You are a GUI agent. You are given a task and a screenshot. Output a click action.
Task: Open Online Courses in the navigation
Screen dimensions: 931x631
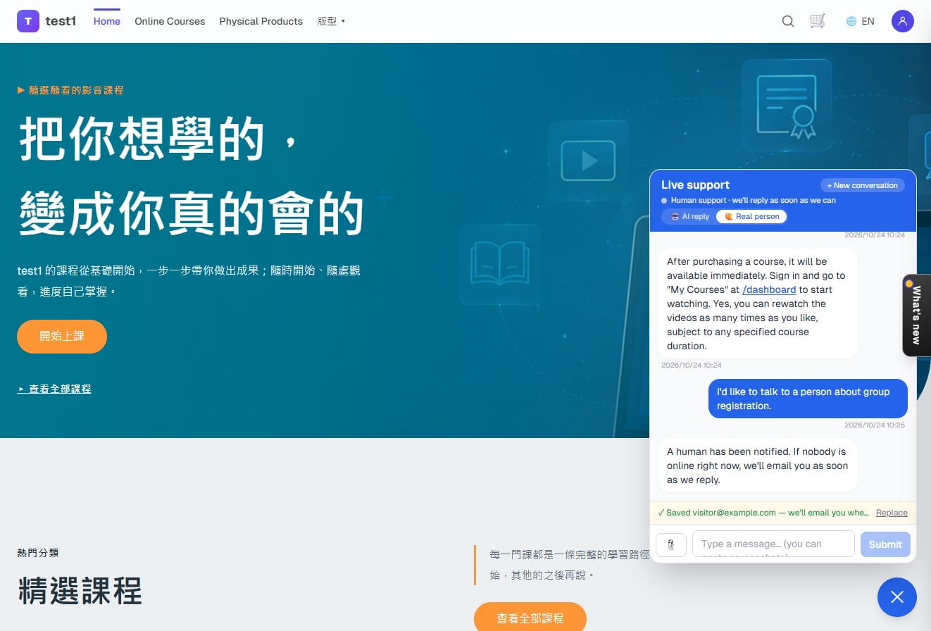(x=170, y=21)
